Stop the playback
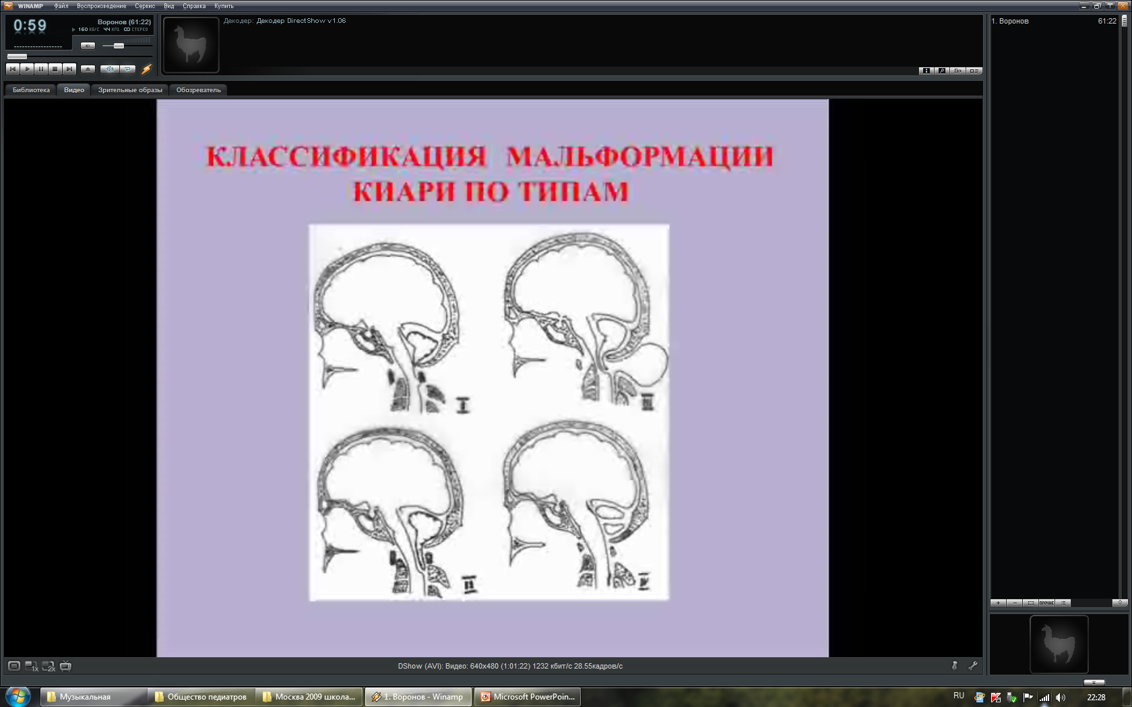This screenshot has width=1132, height=707. (55, 69)
